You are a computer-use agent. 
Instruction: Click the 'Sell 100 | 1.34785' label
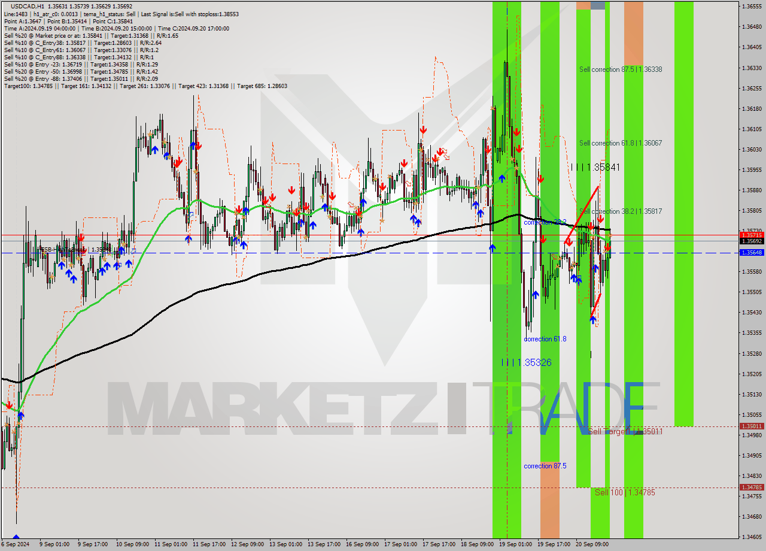point(625,492)
